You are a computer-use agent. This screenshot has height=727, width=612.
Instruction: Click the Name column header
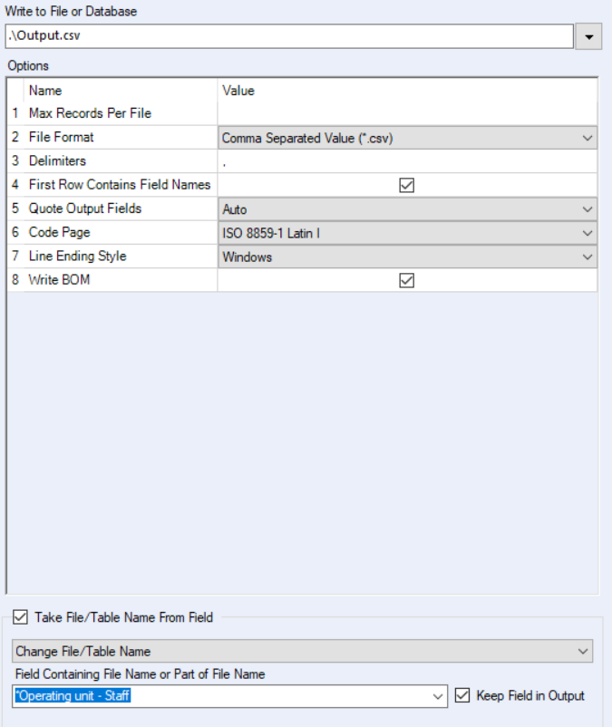coord(45,91)
